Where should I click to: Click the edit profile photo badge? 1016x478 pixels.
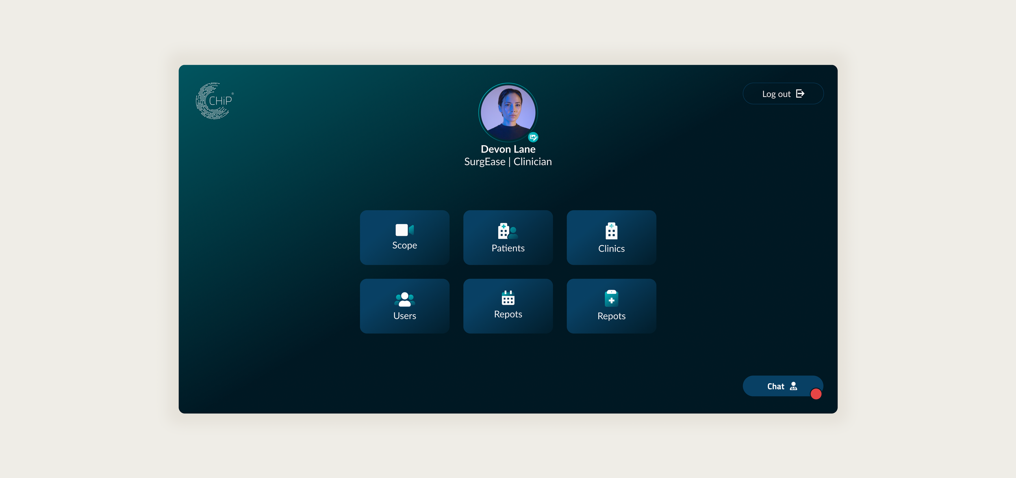[533, 137]
